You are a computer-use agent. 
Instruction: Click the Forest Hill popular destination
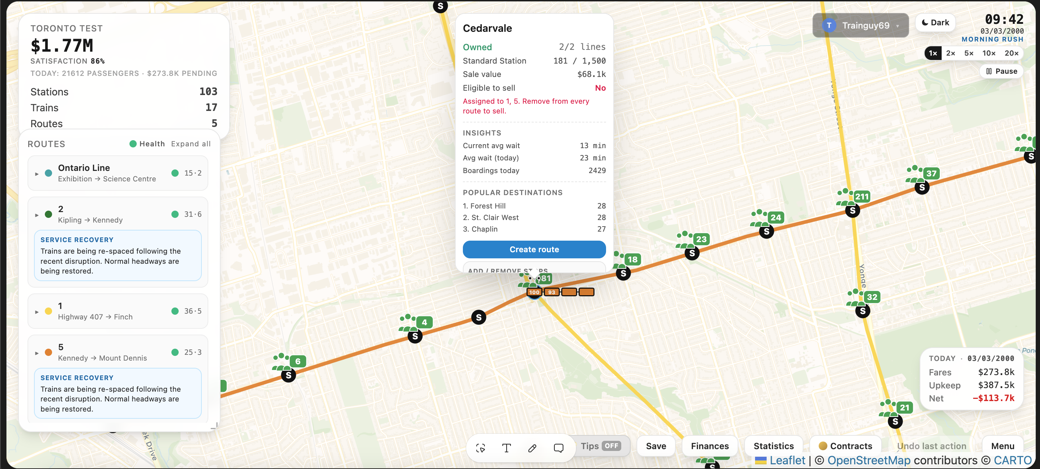click(x=534, y=206)
